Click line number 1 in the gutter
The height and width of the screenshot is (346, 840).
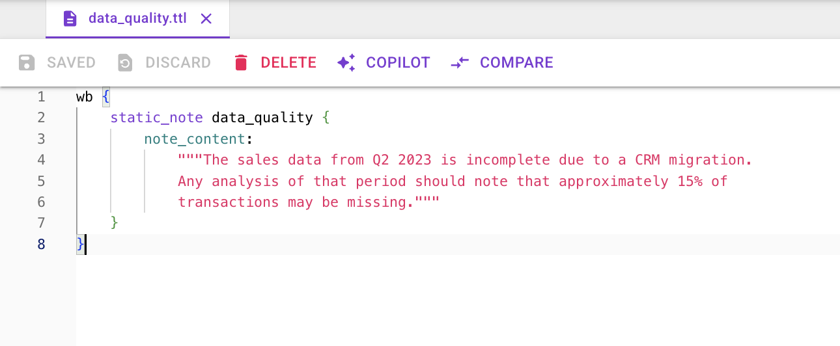point(42,97)
